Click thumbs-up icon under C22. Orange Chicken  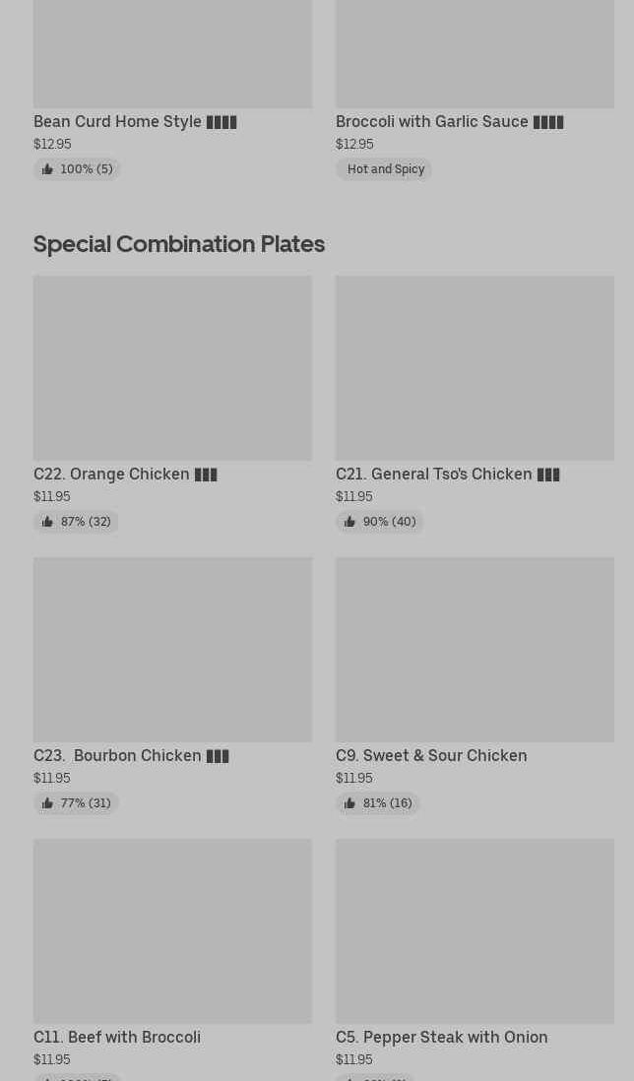[47, 522]
